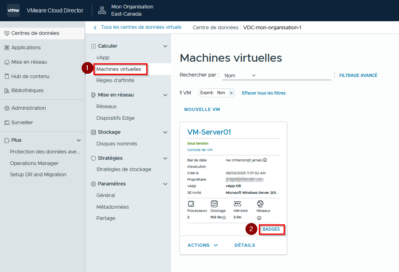399x272 pixels.
Task: Click back arrow to all virtual data centers
Action: point(95,28)
